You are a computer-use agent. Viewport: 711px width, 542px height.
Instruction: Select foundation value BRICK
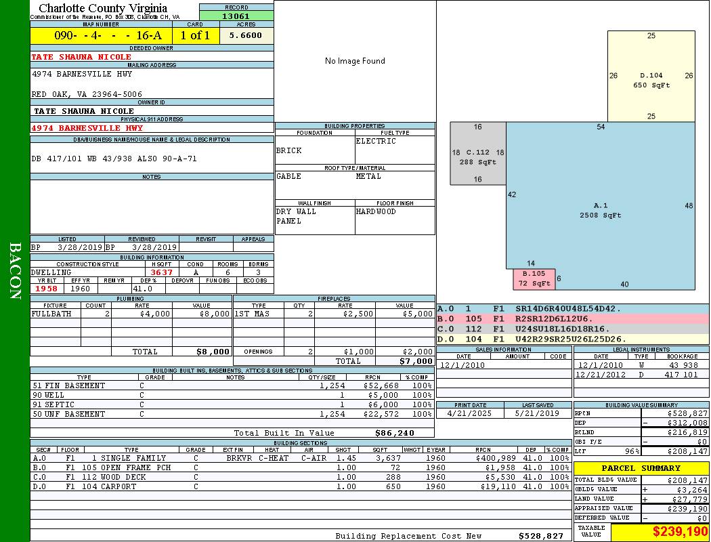(x=289, y=150)
